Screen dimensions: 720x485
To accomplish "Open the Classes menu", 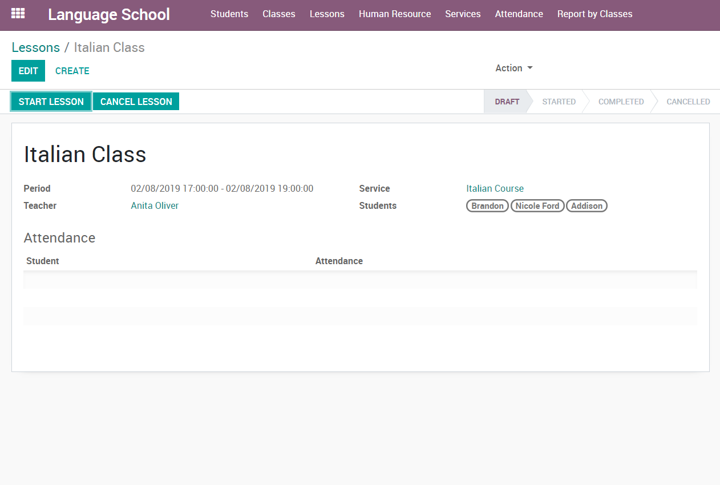I will (x=279, y=14).
